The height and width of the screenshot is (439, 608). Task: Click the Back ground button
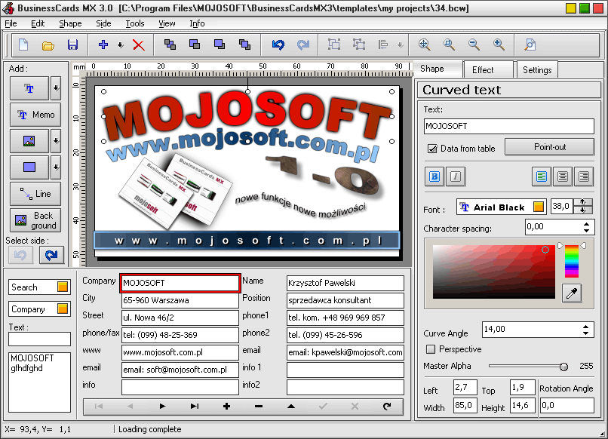[x=35, y=220]
